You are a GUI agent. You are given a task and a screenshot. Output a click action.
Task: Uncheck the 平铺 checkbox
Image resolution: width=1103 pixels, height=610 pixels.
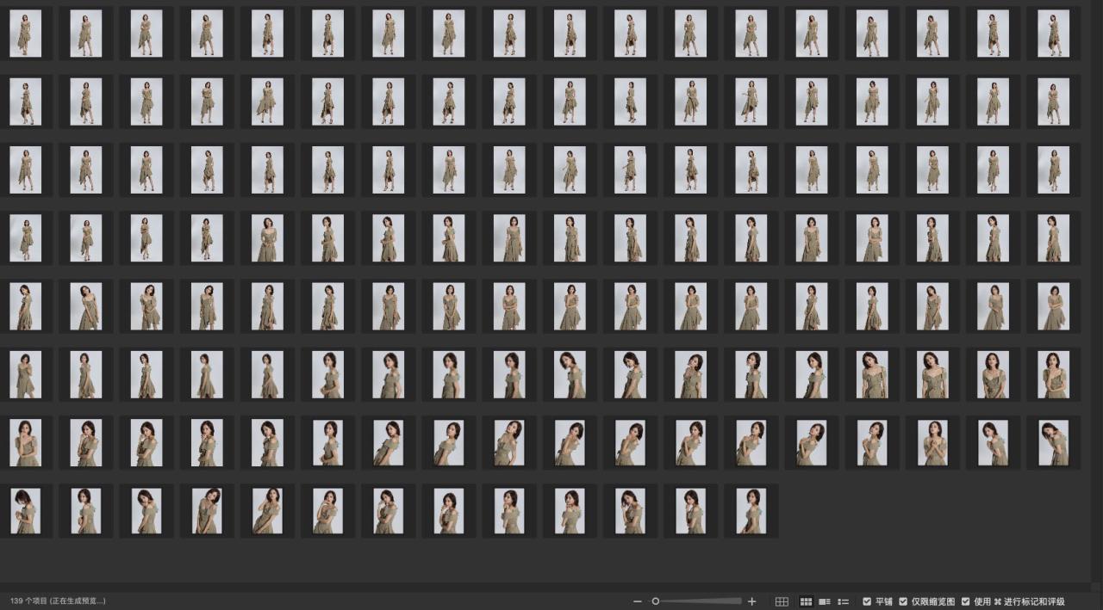(867, 601)
